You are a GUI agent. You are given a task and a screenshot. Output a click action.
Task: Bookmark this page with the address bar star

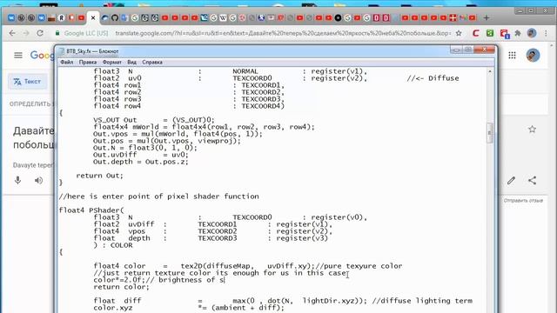(x=459, y=33)
